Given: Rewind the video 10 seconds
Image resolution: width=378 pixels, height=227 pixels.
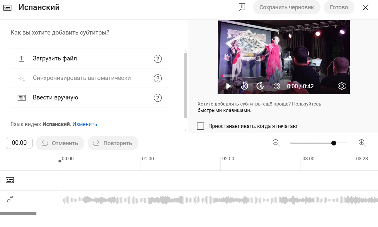Looking at the screenshot, I should point(244,86).
